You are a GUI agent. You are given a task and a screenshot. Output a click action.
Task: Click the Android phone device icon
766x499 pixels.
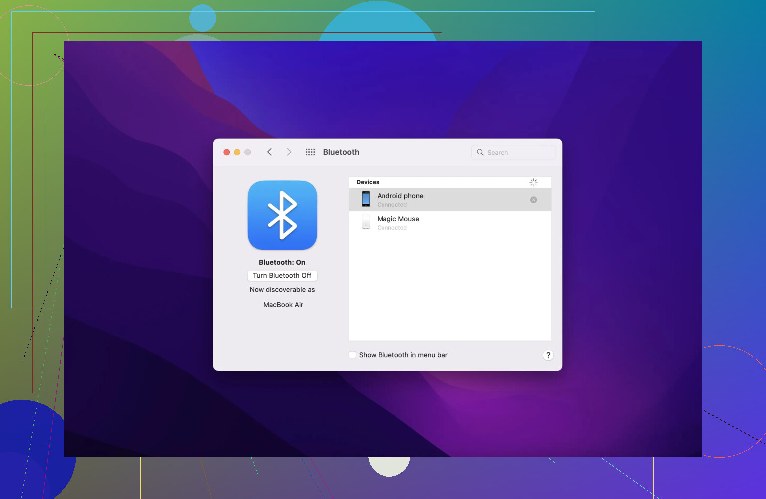point(366,199)
